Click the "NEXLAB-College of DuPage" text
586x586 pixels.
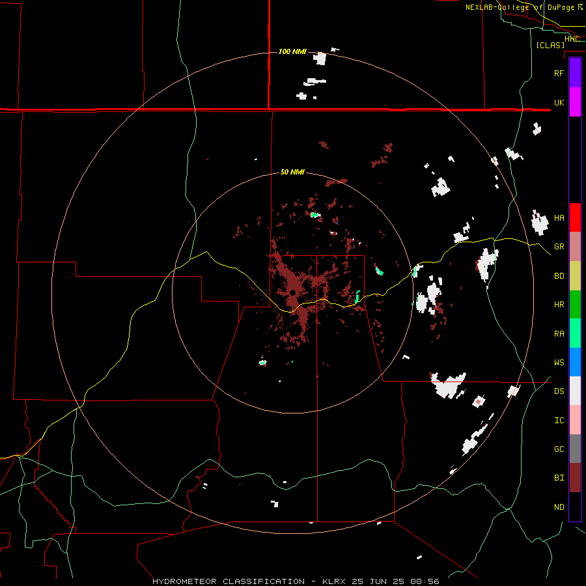(x=520, y=7)
